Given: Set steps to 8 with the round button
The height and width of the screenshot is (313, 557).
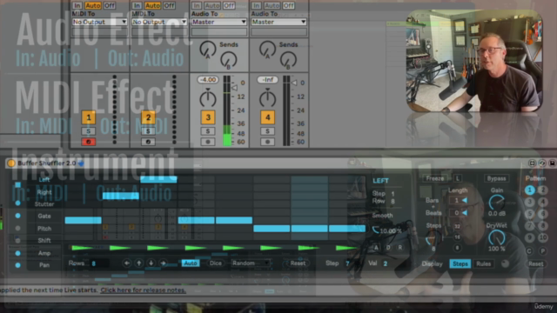Looking at the screenshot, I should tap(457, 248).
